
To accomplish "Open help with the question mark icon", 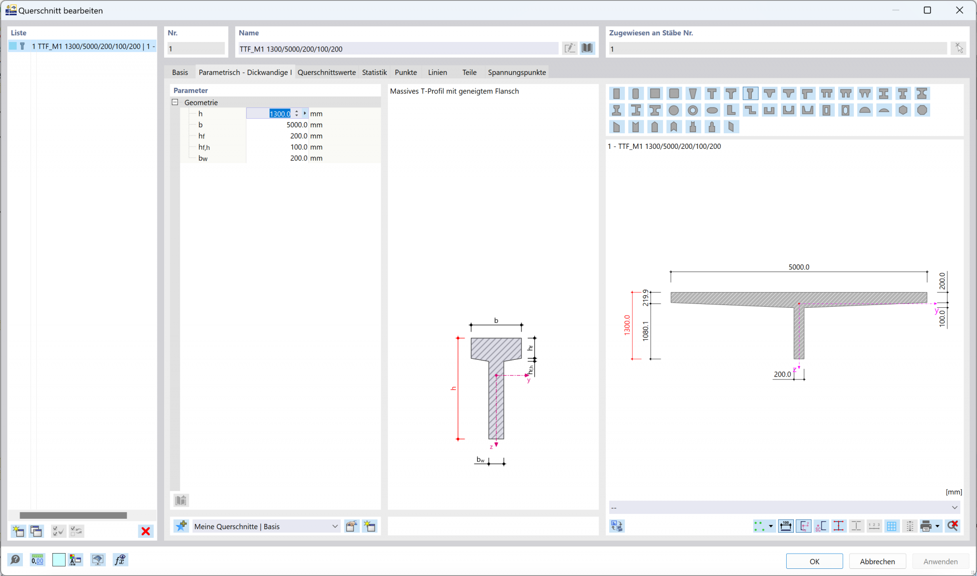I will coord(15,560).
